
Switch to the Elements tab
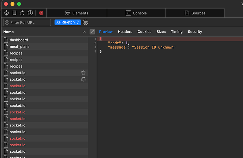(x=77, y=13)
